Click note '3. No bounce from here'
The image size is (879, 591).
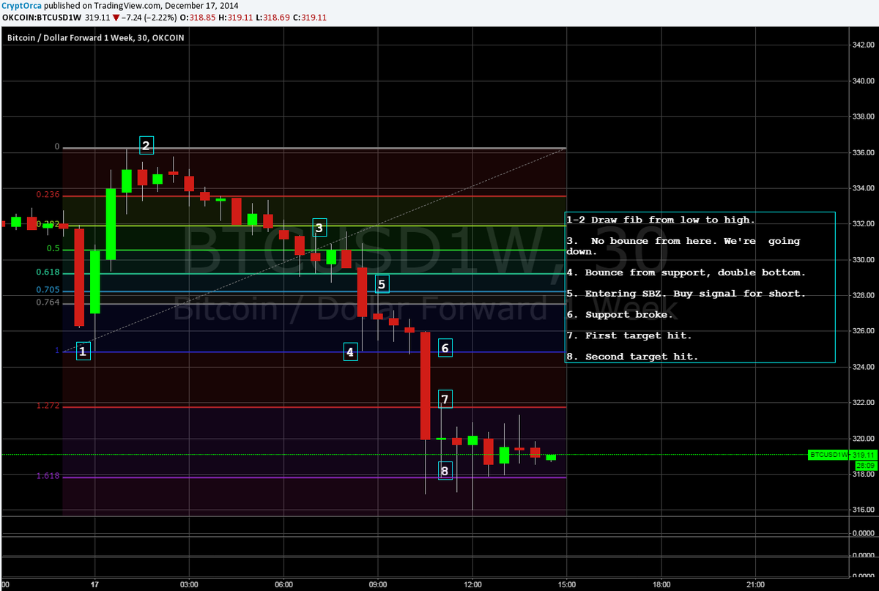683,245
